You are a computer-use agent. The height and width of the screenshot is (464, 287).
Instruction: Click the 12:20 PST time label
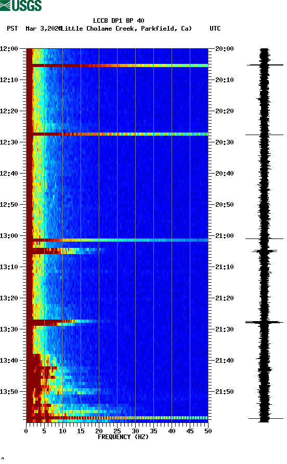[9, 111]
